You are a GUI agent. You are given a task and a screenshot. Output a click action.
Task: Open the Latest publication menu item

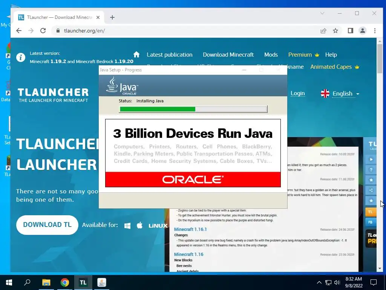[x=170, y=55]
